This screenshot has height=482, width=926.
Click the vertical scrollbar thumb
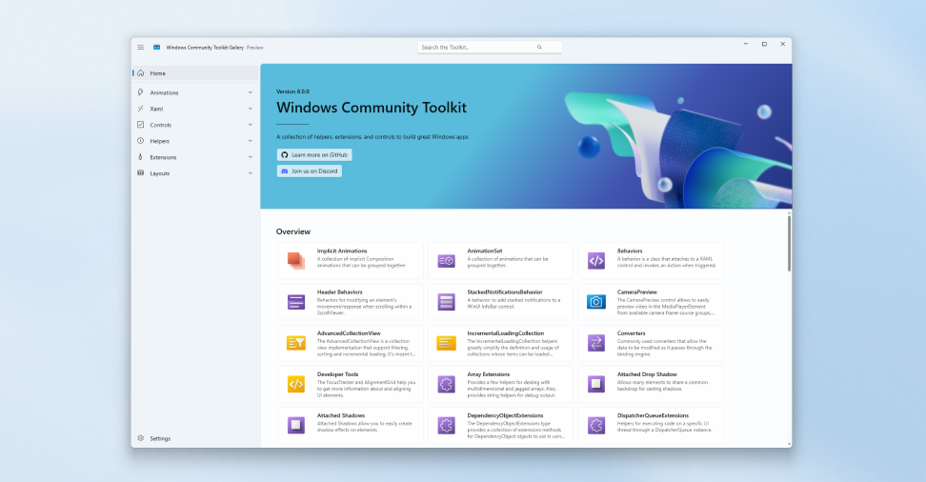789,243
